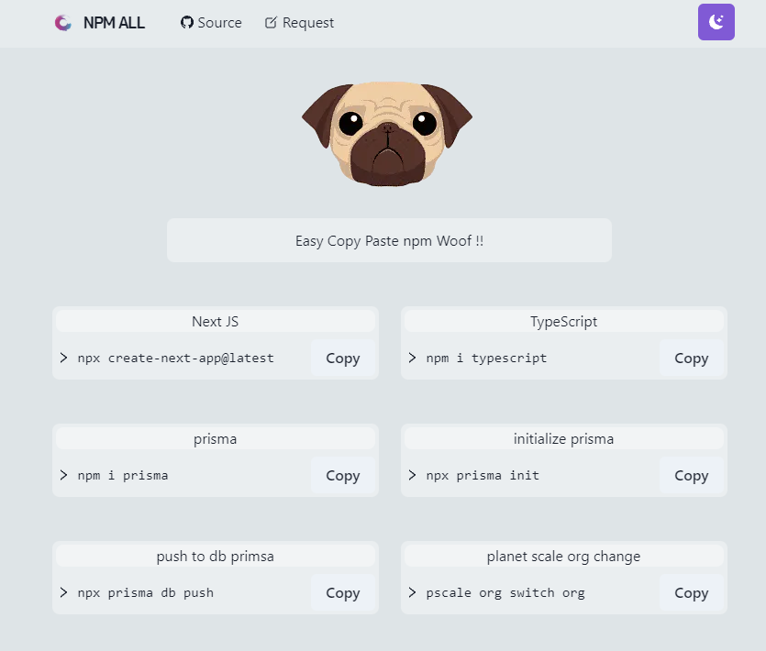Click the chevron before npm i typescript

pyautogui.click(x=411, y=359)
